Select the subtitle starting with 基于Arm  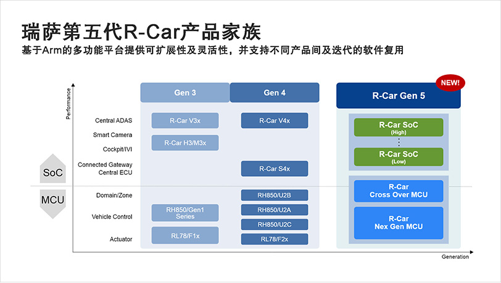point(212,50)
